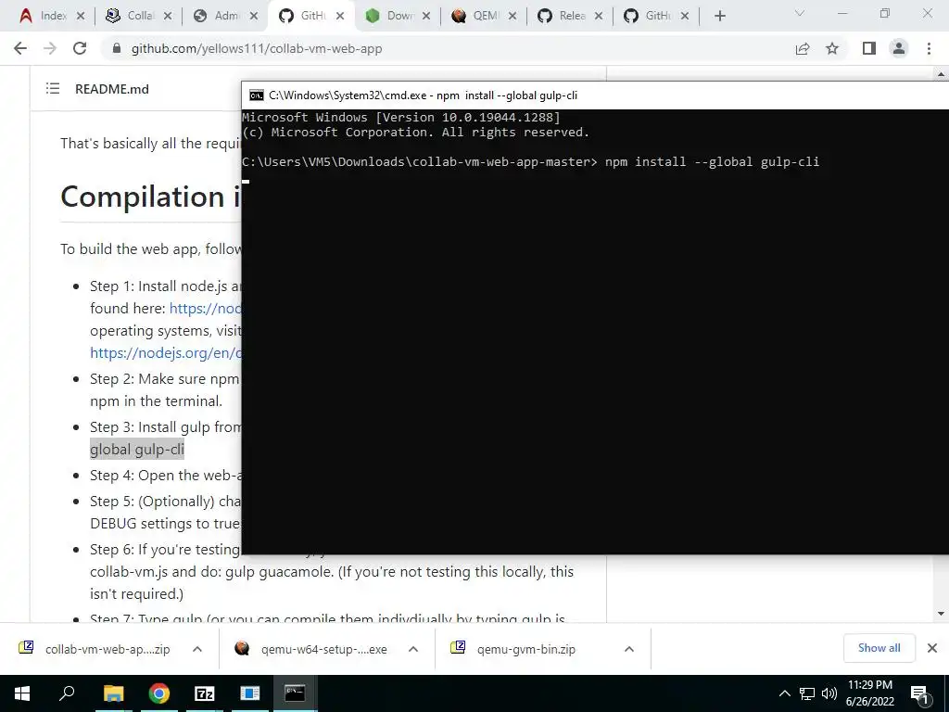Click the npm install command line in cmd
The width and height of the screenshot is (949, 712).
click(x=530, y=161)
